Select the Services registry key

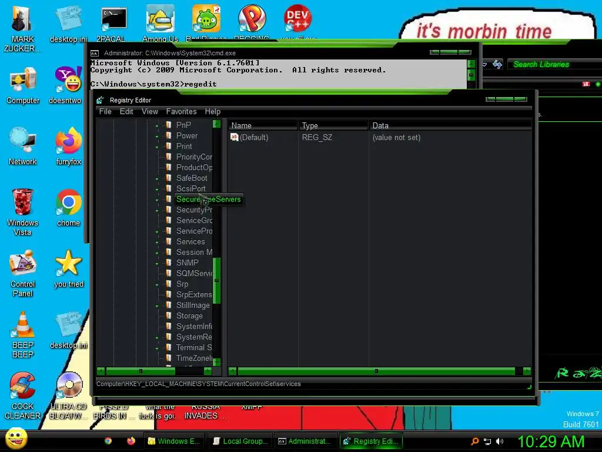[190, 242]
